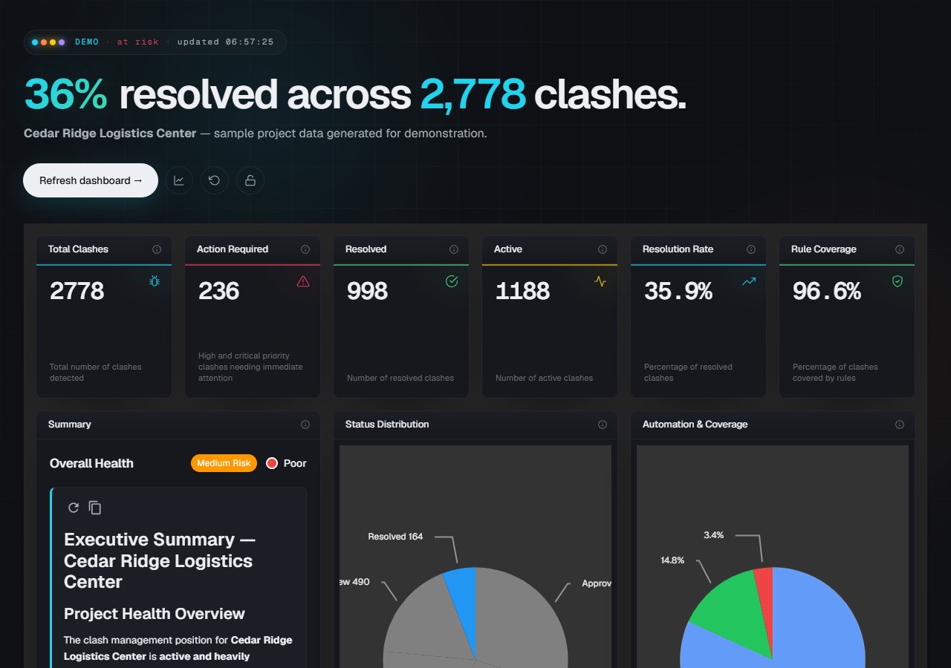This screenshot has width=951, height=668.
Task: Show info for the Total Clashes card
Action: pyautogui.click(x=157, y=249)
